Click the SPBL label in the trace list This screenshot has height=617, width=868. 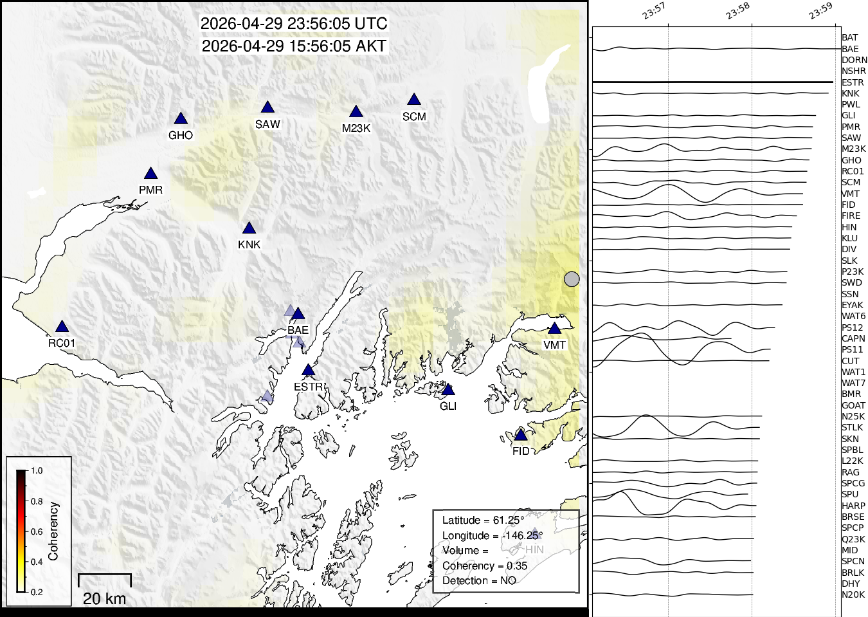853,450
